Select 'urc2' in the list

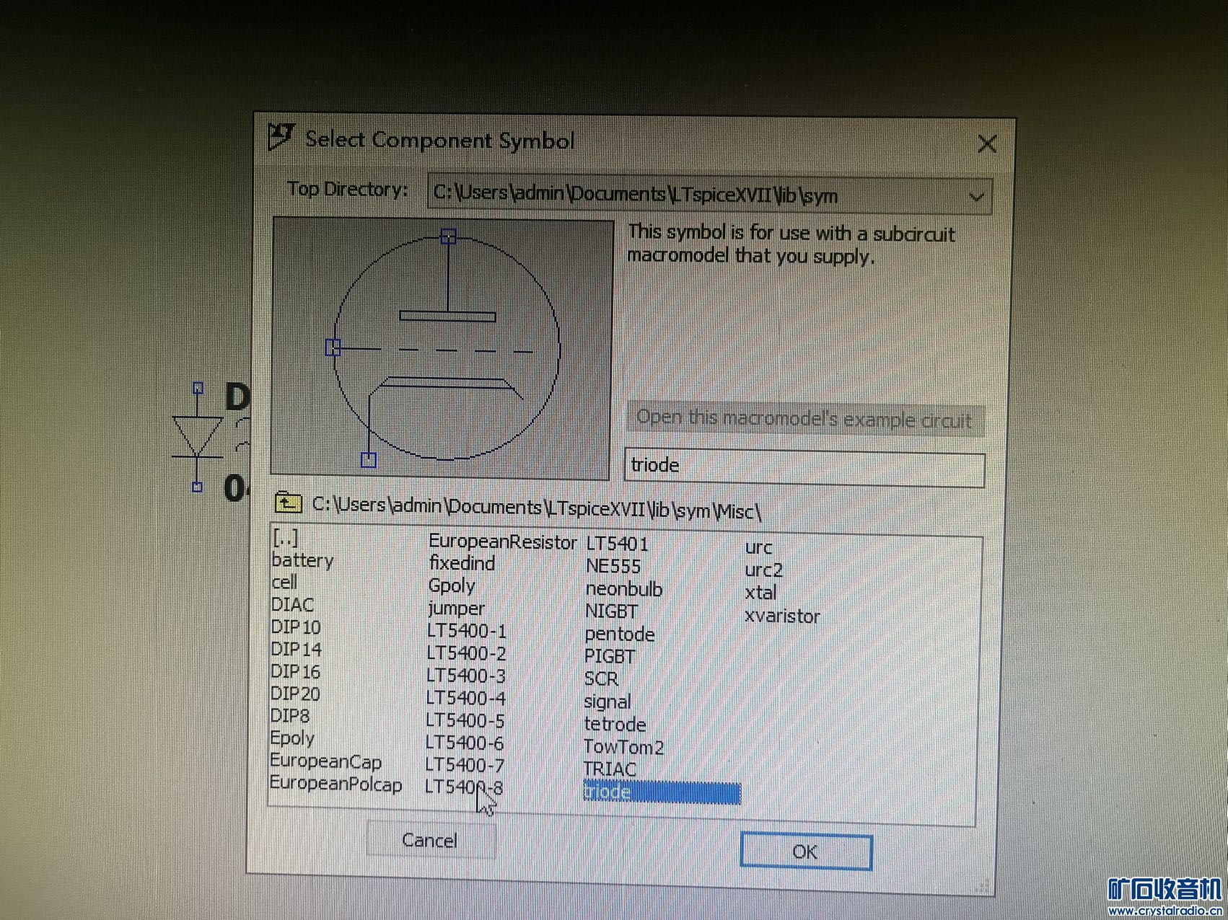[x=763, y=570]
